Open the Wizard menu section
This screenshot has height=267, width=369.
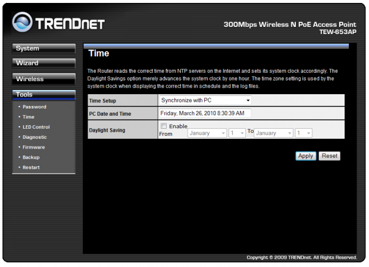(44, 63)
